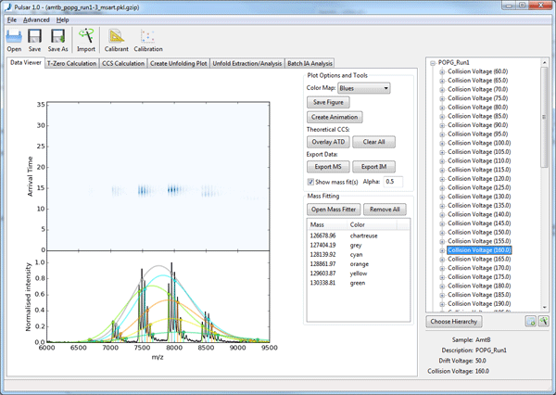
Task: Open the Advanced menu
Action: pos(36,19)
